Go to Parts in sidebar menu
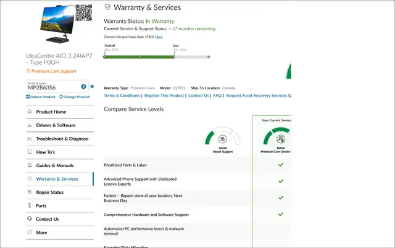Viewport: 395px width, 248px height. pos(60,205)
